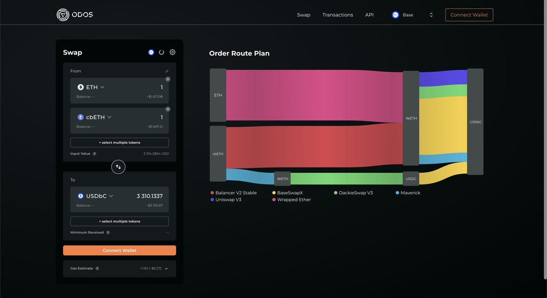Swap the From and To tokens
Viewport: 547px width, 298px height.
[x=118, y=167]
